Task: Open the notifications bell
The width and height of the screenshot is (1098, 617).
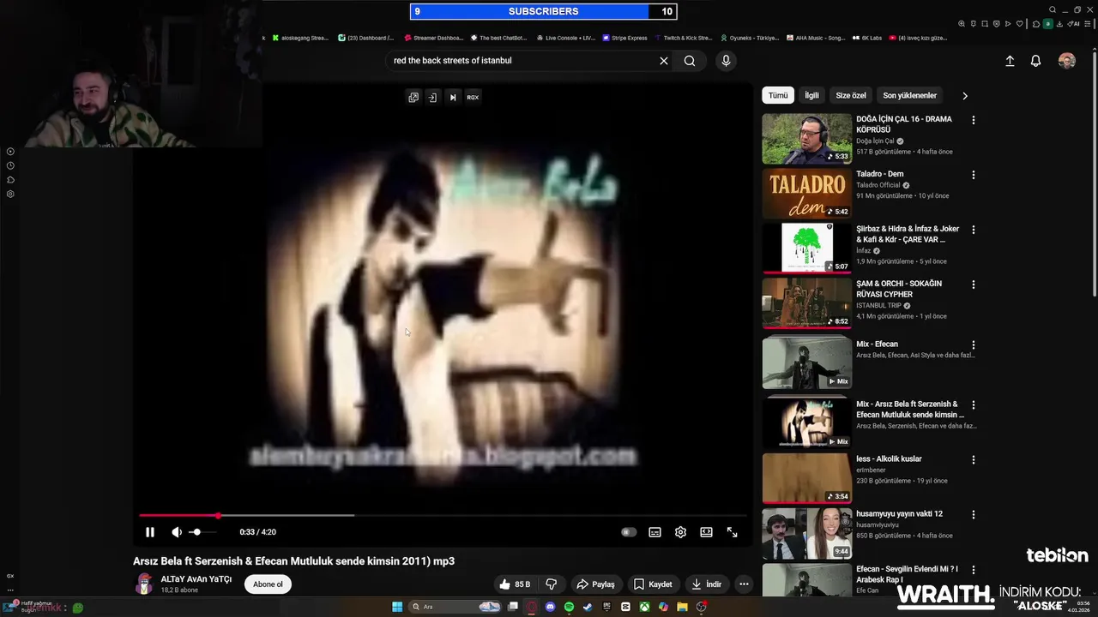Action: click(1035, 61)
